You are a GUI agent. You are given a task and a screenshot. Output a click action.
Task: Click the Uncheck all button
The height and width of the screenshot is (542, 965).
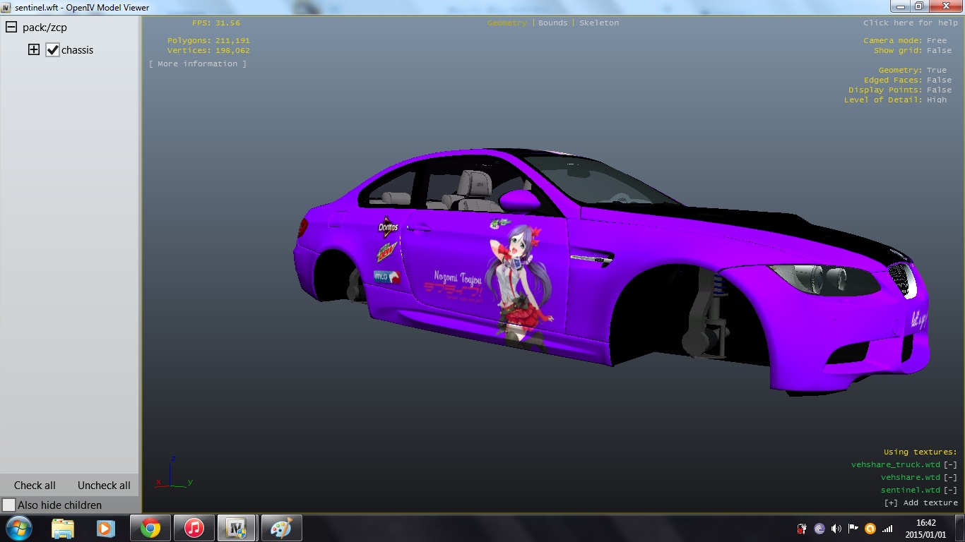coord(104,486)
